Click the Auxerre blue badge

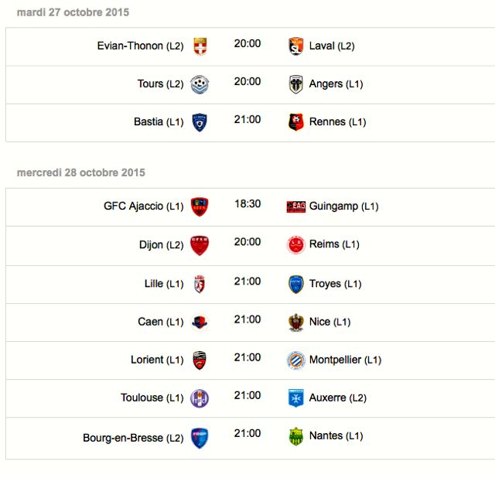(295, 398)
